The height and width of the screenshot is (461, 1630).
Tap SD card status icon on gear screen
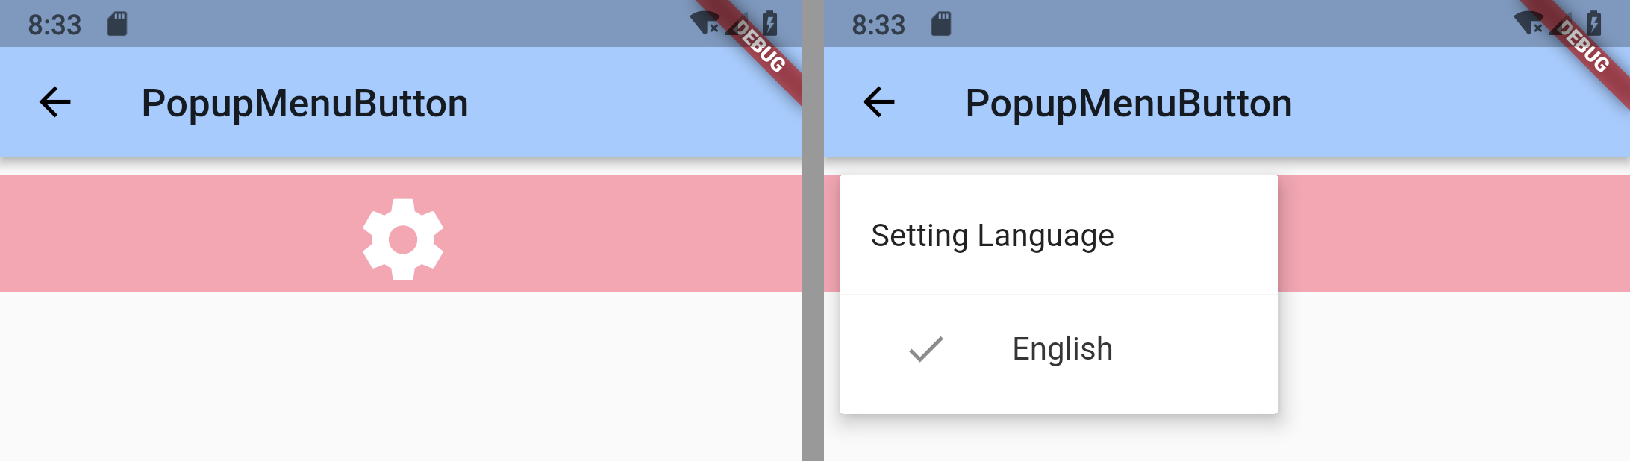pos(117,24)
